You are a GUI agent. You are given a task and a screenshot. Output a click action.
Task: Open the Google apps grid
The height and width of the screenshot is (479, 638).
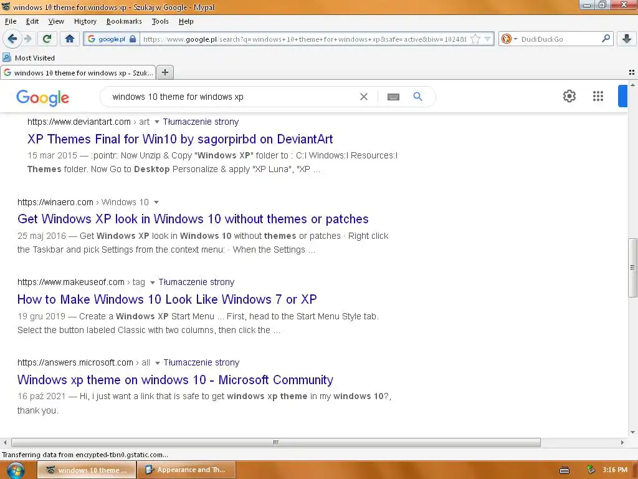pos(598,96)
